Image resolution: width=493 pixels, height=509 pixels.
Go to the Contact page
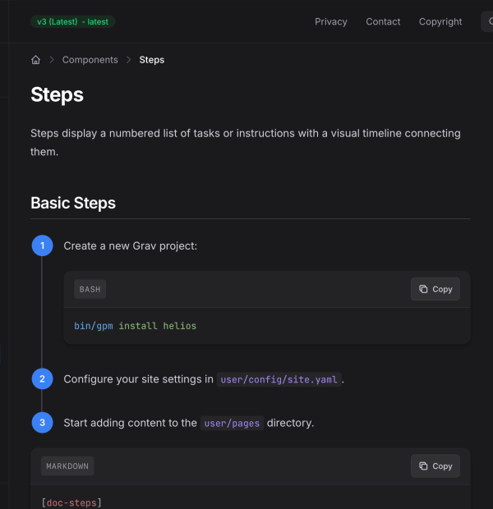(383, 22)
